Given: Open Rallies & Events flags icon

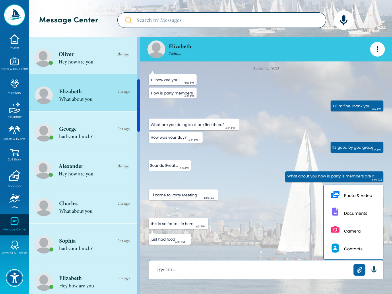Looking at the screenshot, I should 14,130.
